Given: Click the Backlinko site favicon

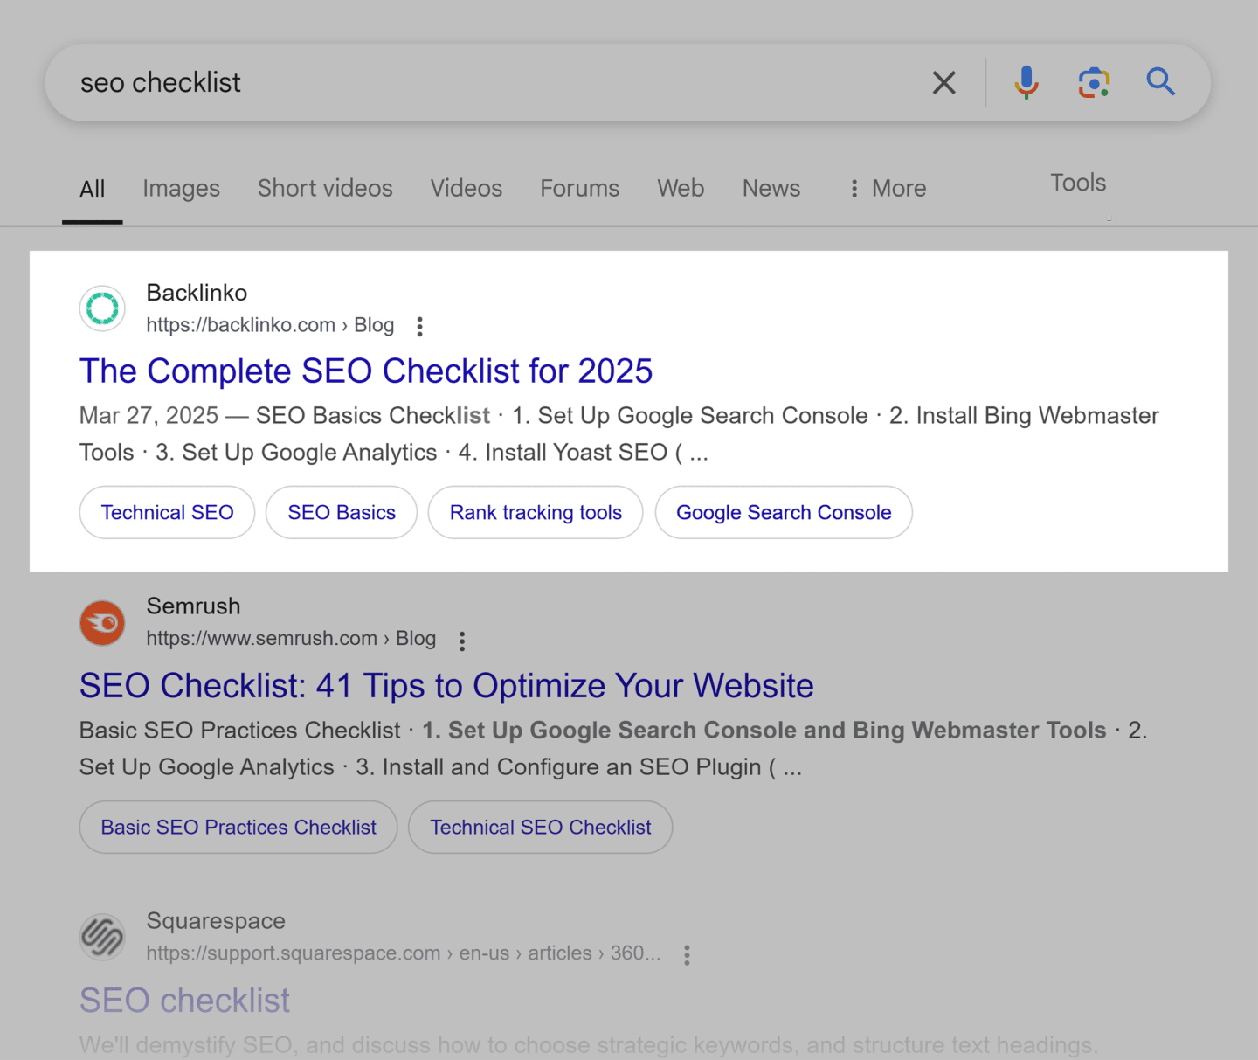Looking at the screenshot, I should point(102,308).
